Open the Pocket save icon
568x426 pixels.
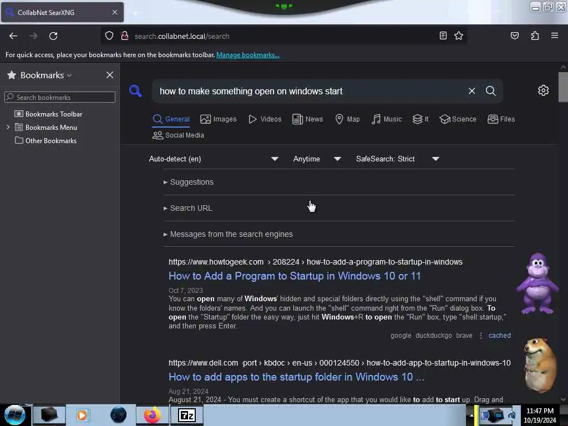(514, 35)
